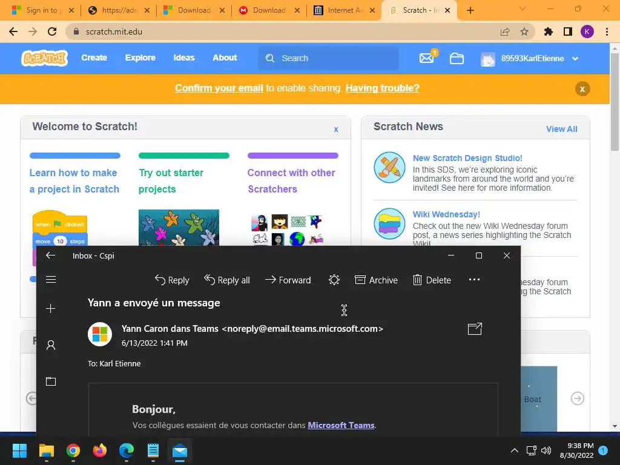Viewport: 620px width, 465px height.
Task: Click the carousel next arrow by Boat
Action: pos(577,398)
